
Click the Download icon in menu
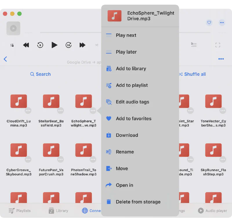coord(109,135)
